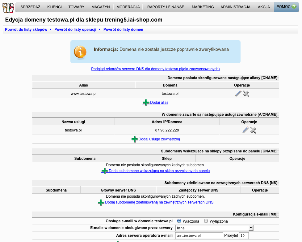Viewport: 302px width, 242px height.
Task: Open the e-mail servers dropdown showing Inne
Action: tap(214, 228)
